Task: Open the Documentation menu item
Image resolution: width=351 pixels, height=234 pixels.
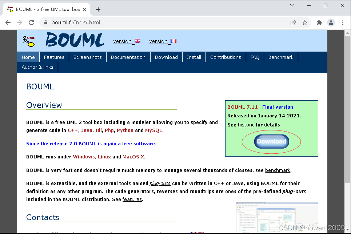Action: click(128, 57)
